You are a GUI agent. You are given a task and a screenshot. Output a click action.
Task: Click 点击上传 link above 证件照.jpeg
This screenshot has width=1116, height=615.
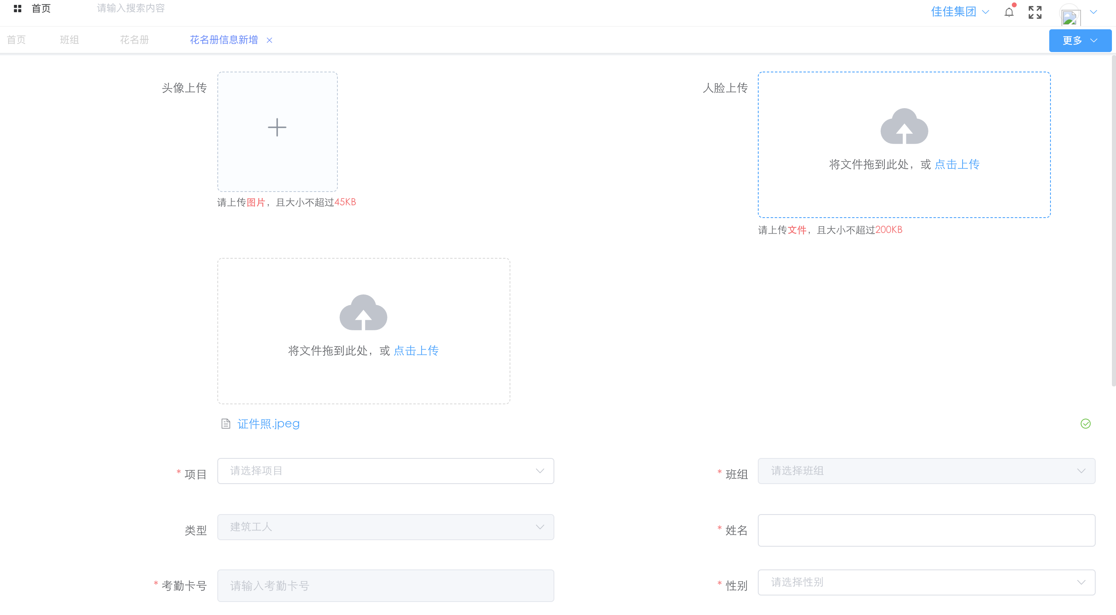[416, 350]
